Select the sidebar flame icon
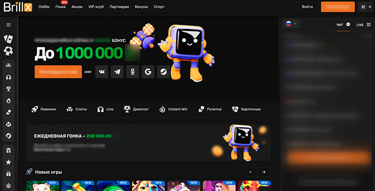The image size is (375, 191). [8, 101]
